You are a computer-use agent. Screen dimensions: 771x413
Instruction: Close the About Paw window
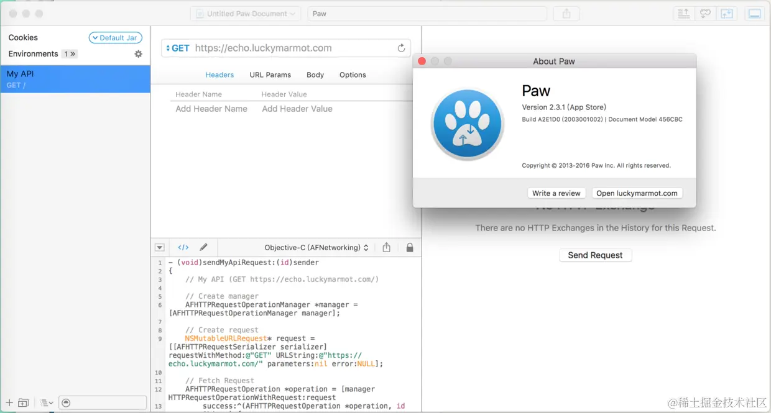tap(422, 61)
